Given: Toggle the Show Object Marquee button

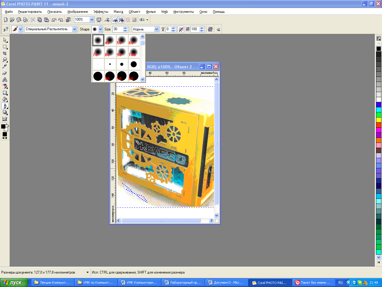Looking at the screenshot, I should [x=121, y=20].
